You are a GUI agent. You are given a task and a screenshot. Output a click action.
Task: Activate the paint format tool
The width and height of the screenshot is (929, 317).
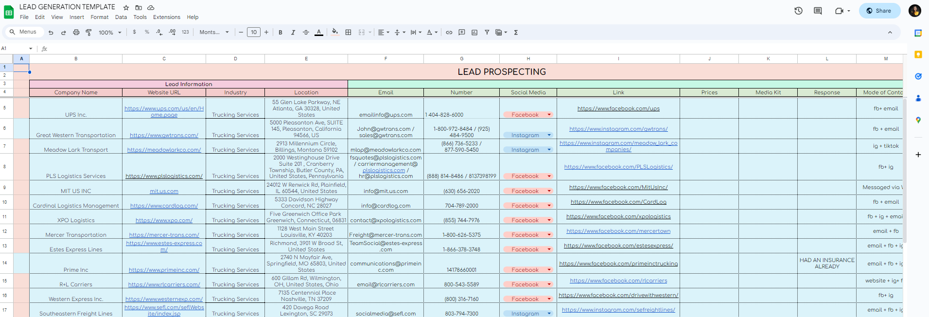click(89, 33)
